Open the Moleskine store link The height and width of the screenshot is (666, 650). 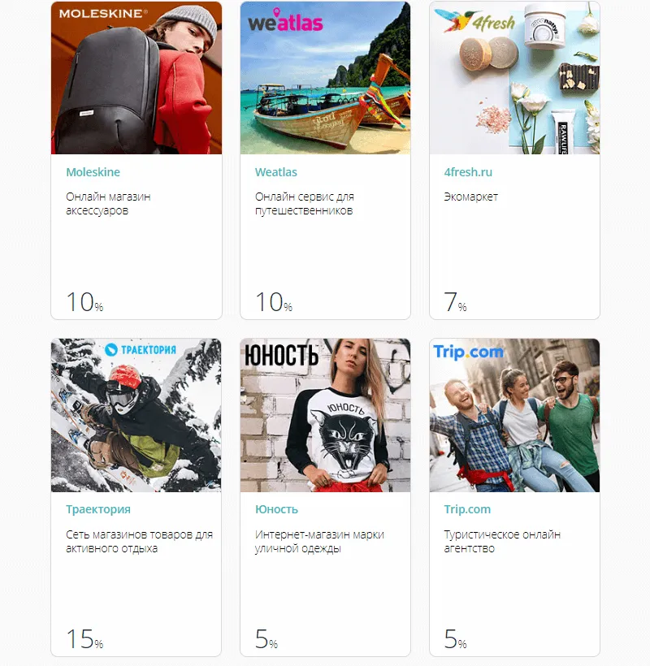[93, 172]
